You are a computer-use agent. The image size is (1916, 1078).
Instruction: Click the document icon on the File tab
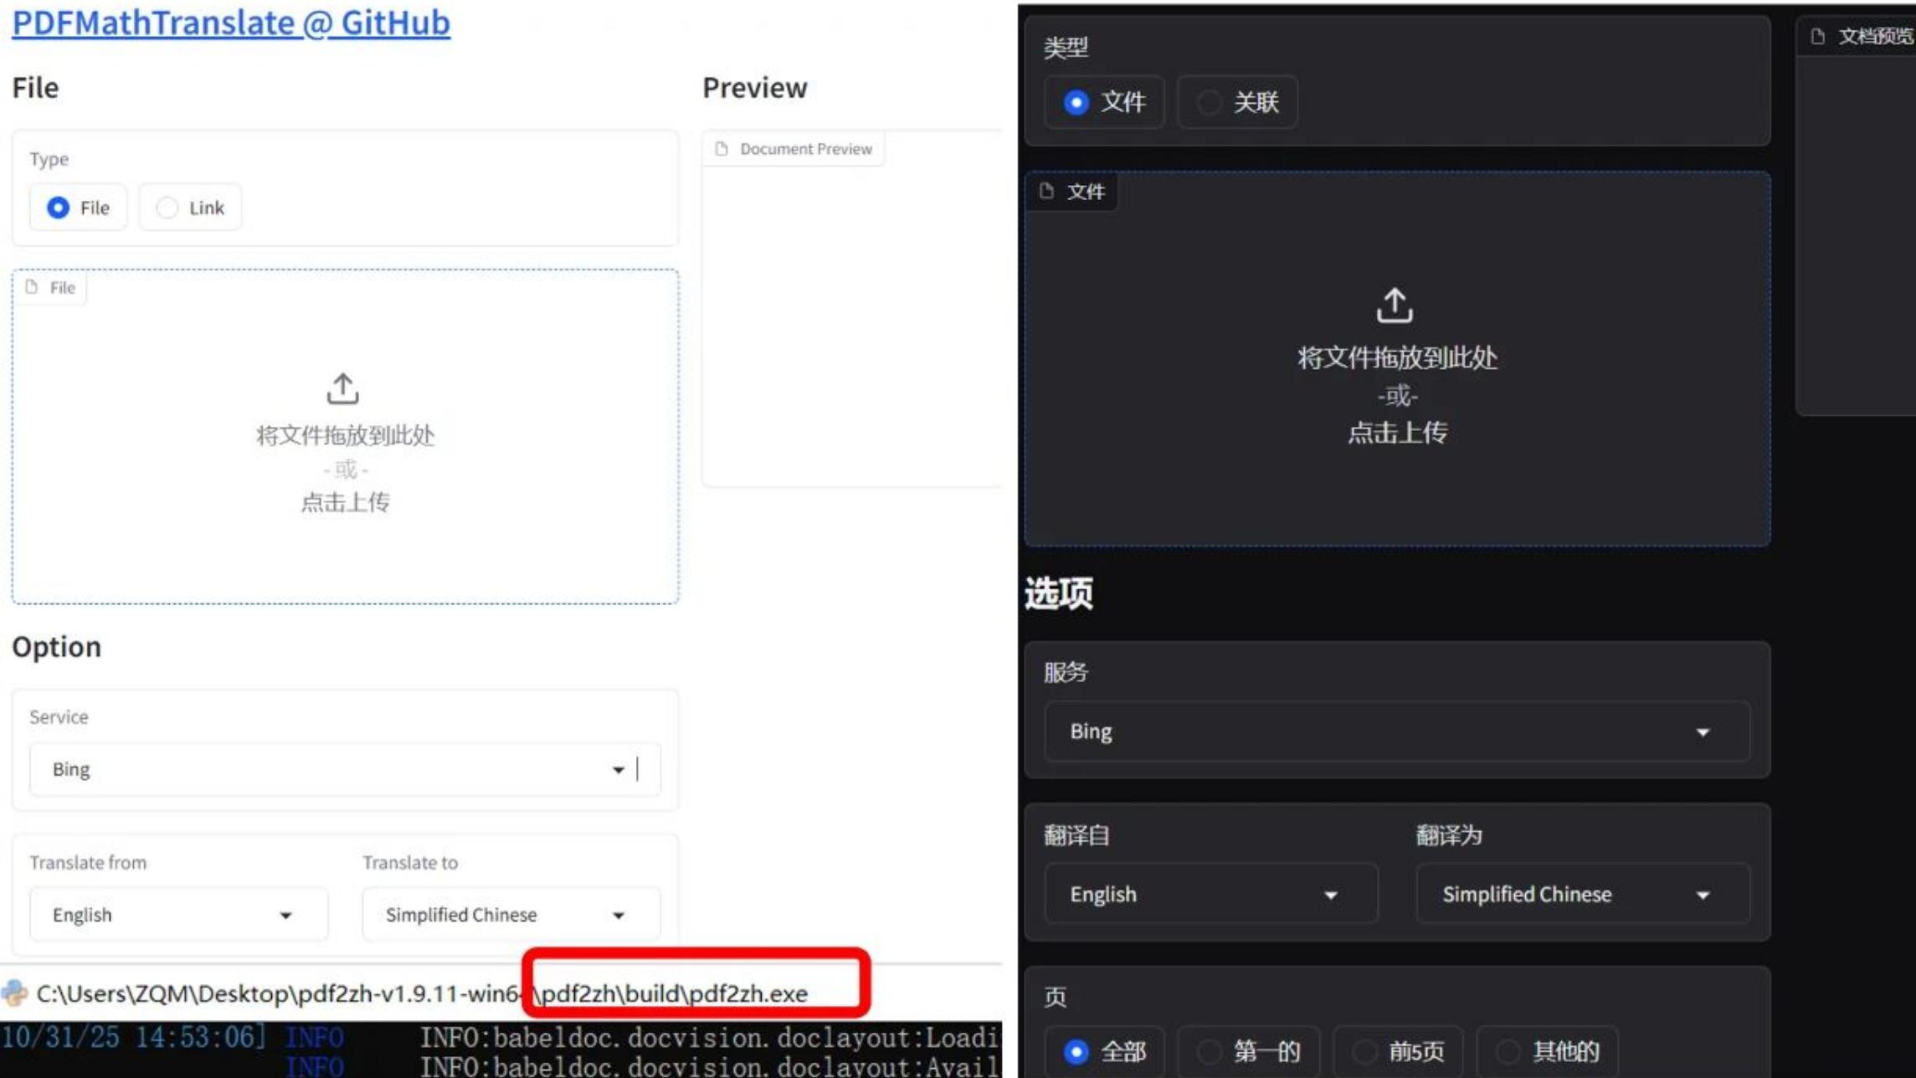click(x=33, y=287)
